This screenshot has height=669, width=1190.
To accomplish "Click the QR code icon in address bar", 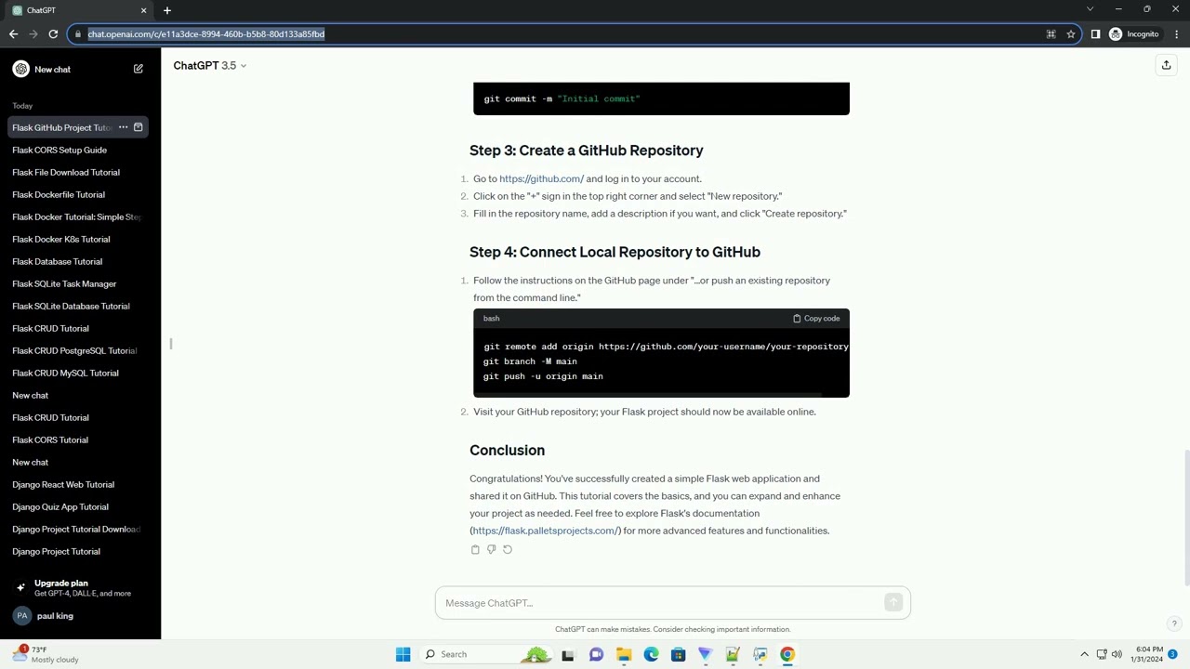I will point(1051,34).
